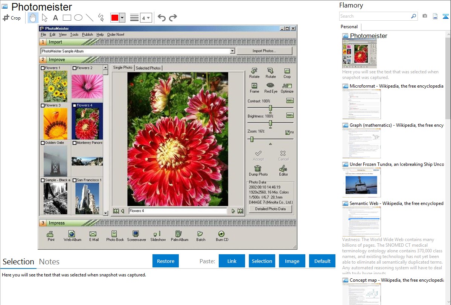The image size is (451, 305).
Task: Select the text annotation tool
Action: [x=55, y=18]
